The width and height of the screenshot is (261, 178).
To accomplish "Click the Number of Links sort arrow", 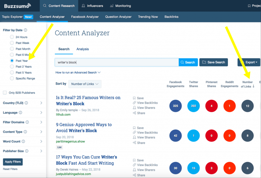I will 253,86.
